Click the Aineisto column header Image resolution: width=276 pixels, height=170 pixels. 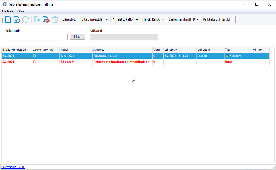(x=122, y=50)
